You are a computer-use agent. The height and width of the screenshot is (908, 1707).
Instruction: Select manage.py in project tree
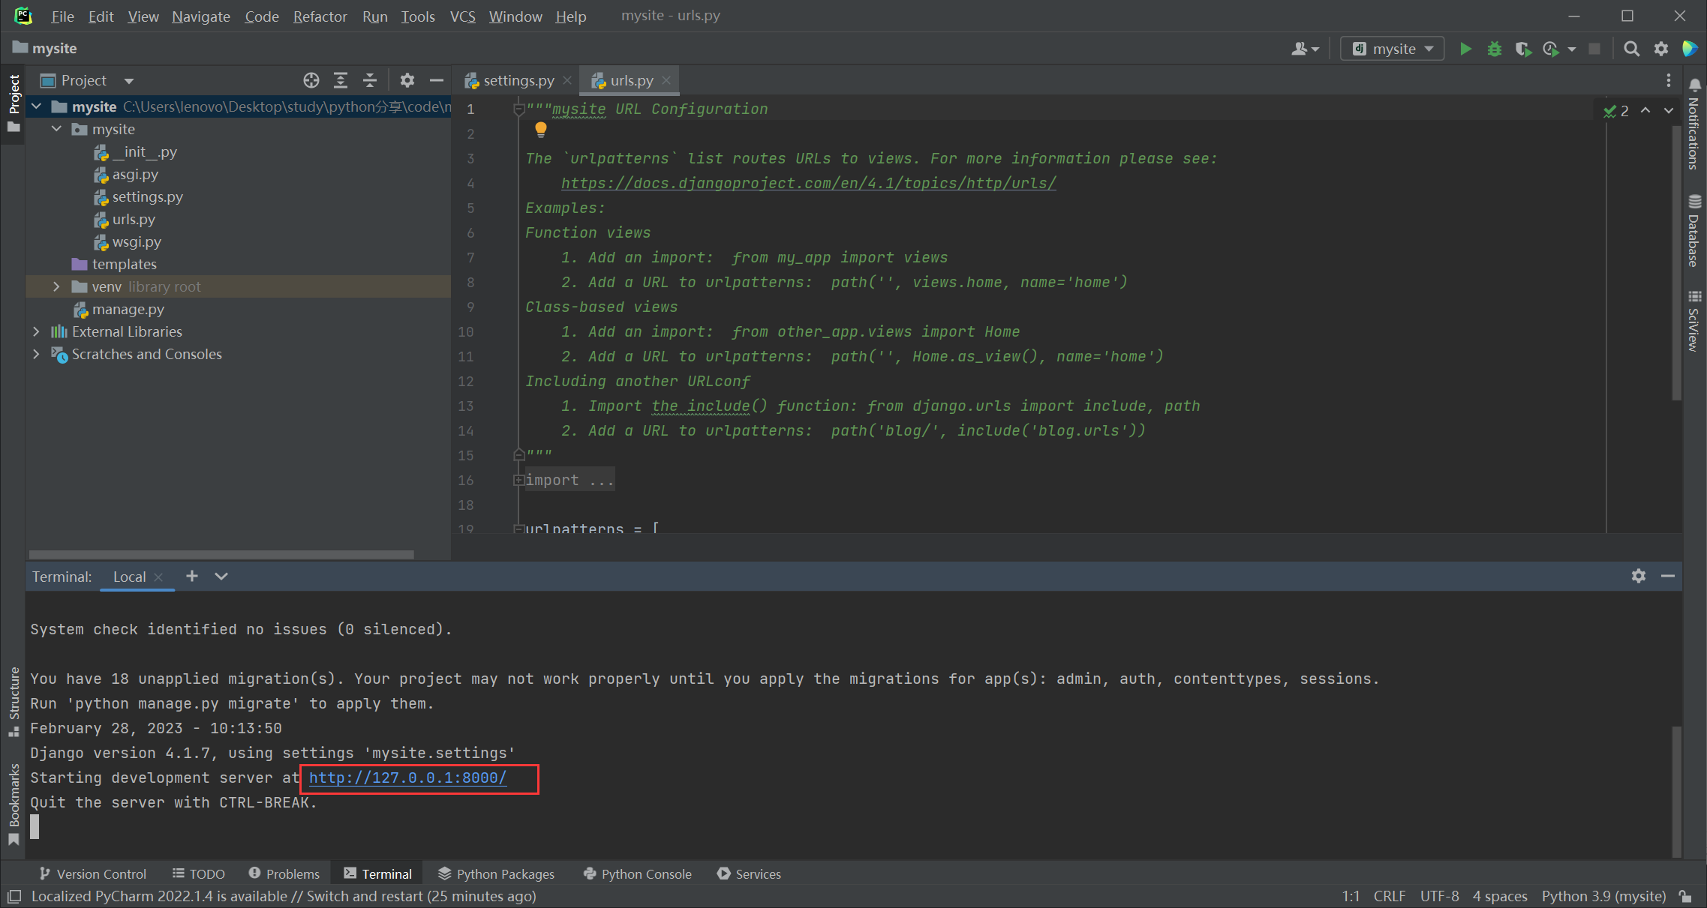(x=128, y=309)
